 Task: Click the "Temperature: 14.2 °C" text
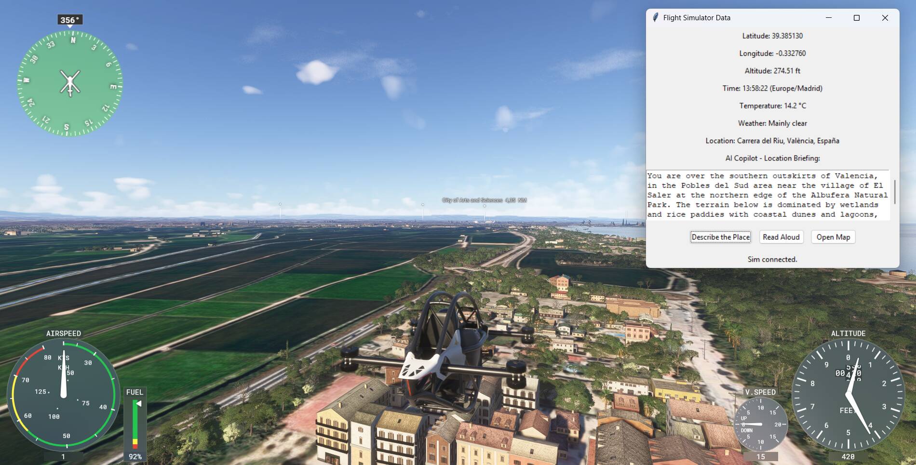772,106
